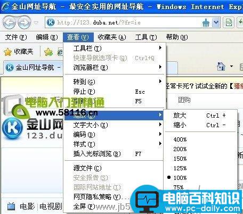Choose 停止(P) in the View menu
The height and width of the screenshot is (214, 243).
coord(114,92)
